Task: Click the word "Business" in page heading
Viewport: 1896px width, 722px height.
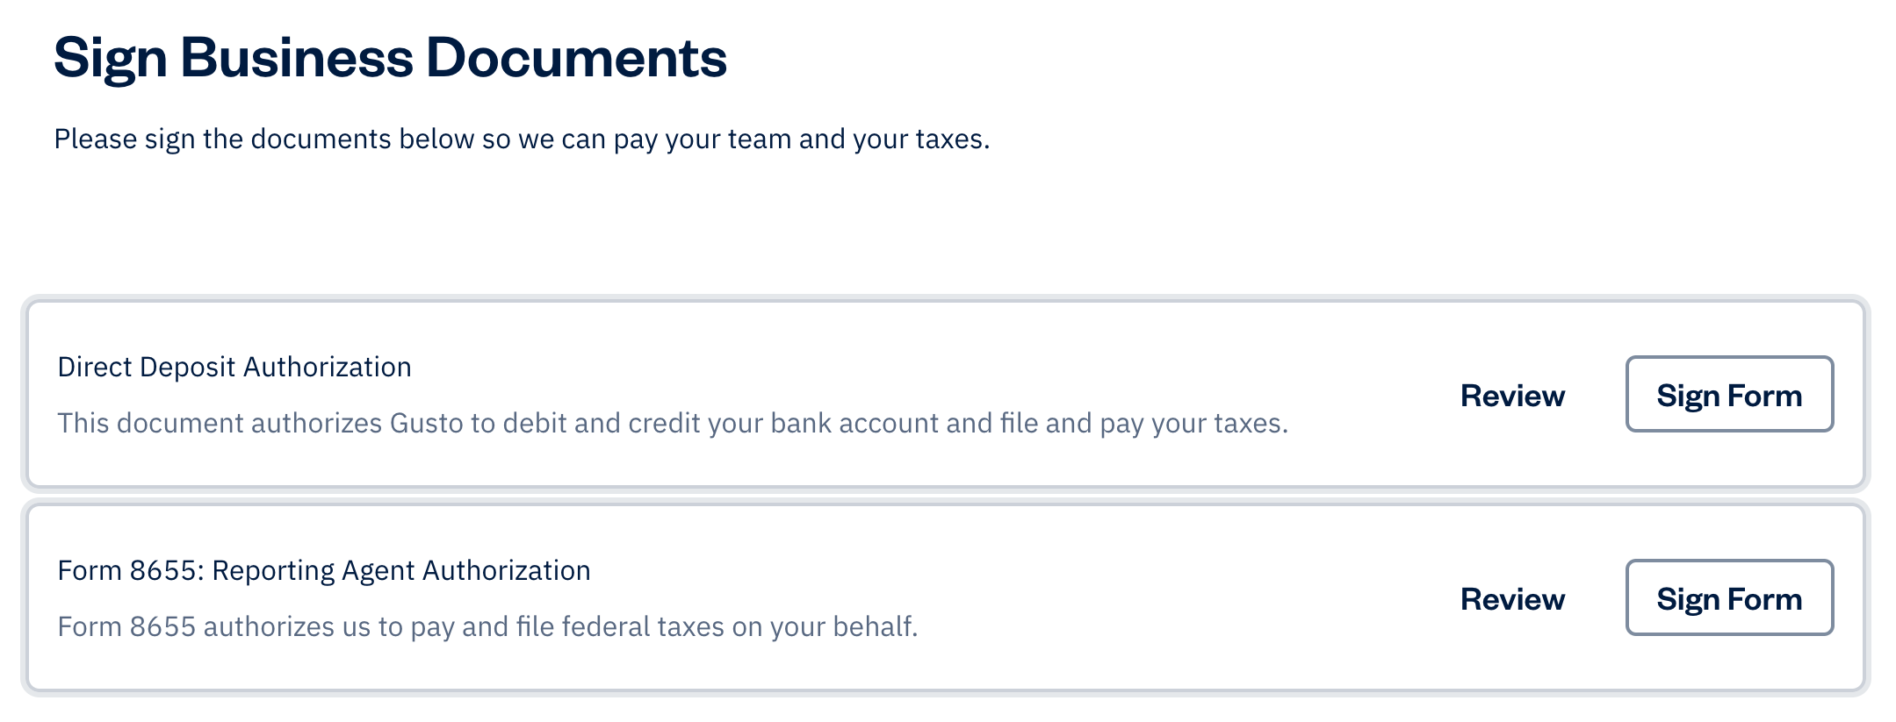Action: click(x=296, y=59)
